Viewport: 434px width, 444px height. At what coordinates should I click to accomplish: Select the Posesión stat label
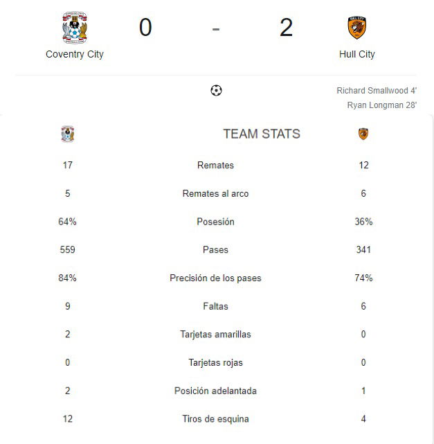tap(215, 222)
